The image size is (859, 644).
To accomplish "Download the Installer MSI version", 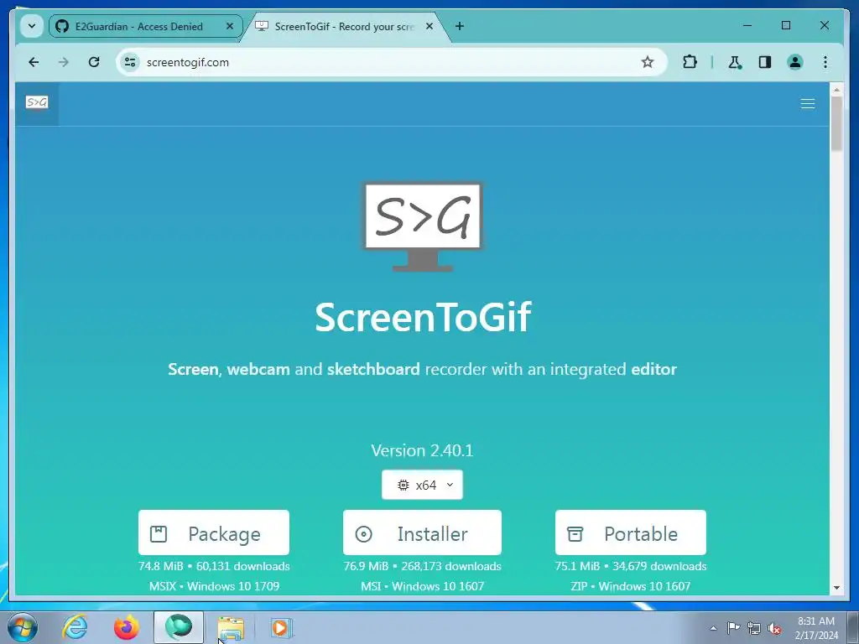I will (x=422, y=532).
